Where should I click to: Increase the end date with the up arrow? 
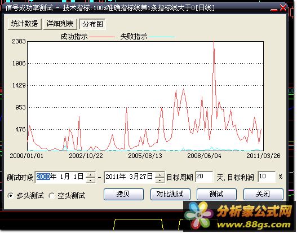tap(160, 175)
